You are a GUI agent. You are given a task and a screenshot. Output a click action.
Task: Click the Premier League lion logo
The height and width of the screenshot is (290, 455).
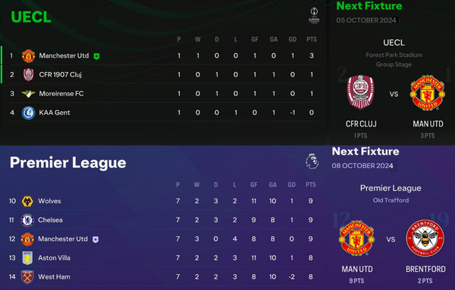[x=312, y=161]
